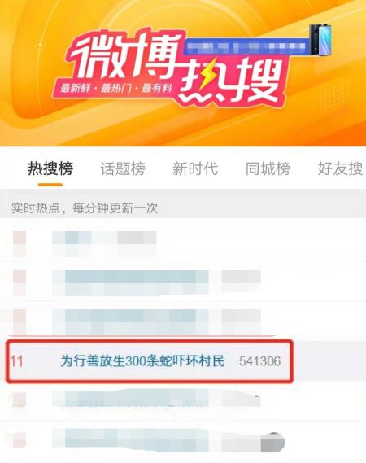This screenshot has height=463, width=366.
Task: Click the gray tag on the last entry
Action: coord(273,442)
